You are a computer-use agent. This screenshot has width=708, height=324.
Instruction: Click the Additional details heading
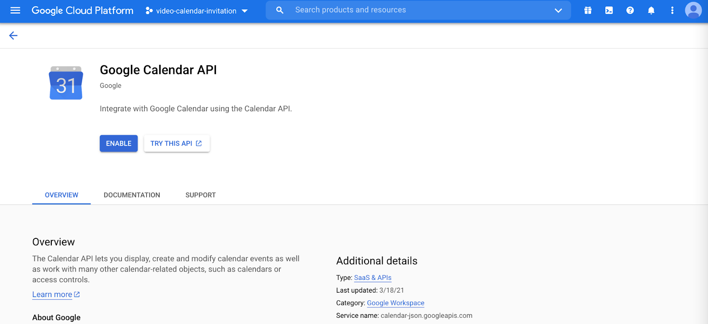pos(377,261)
